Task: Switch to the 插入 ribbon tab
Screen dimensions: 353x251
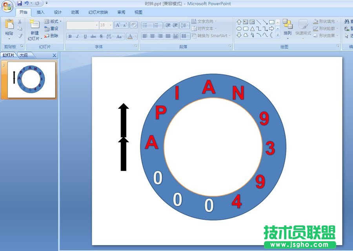Action: click(40, 12)
